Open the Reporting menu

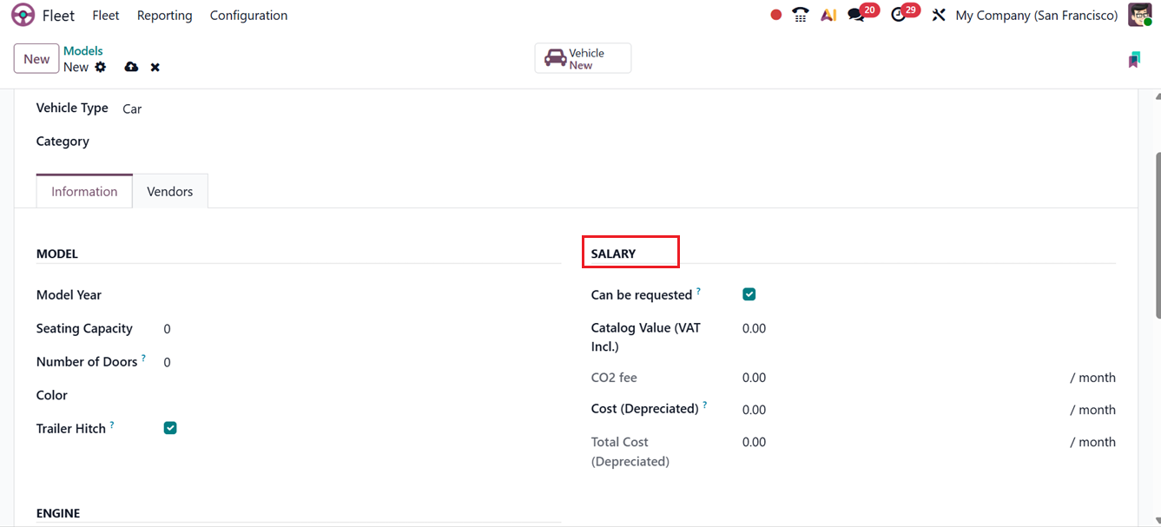(165, 15)
